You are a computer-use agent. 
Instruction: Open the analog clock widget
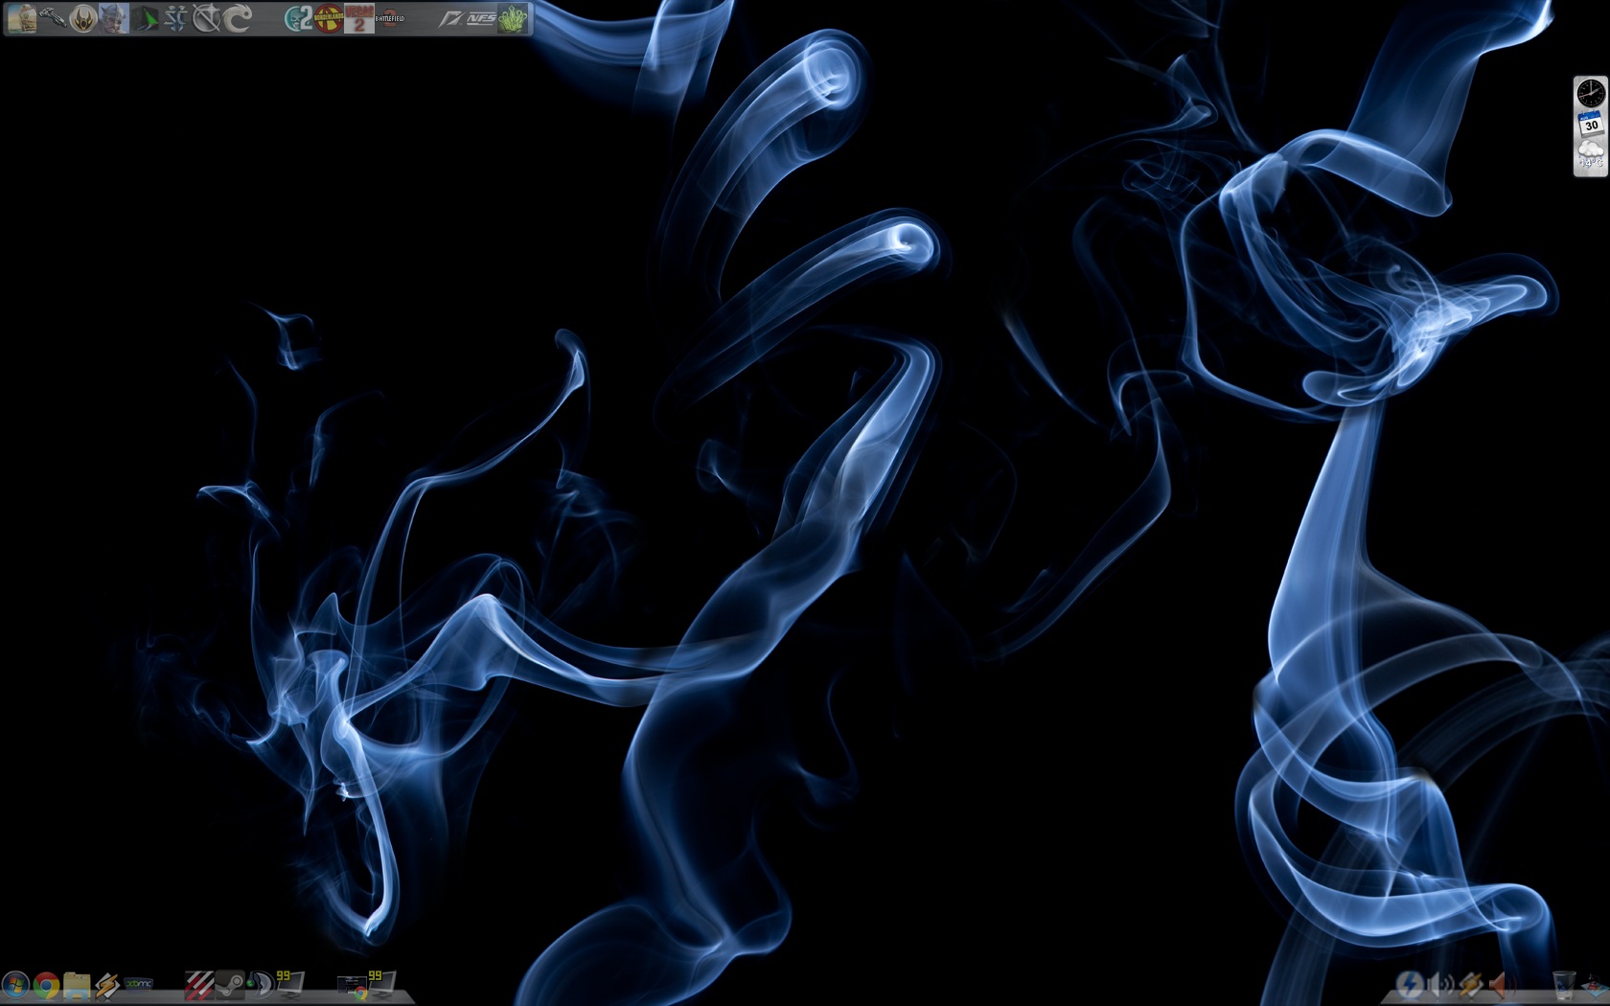pos(1591,93)
